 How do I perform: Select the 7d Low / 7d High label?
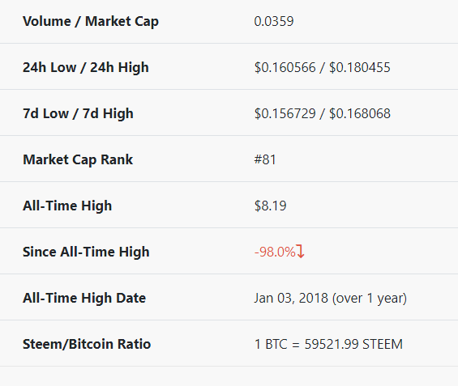pyautogui.click(x=79, y=114)
